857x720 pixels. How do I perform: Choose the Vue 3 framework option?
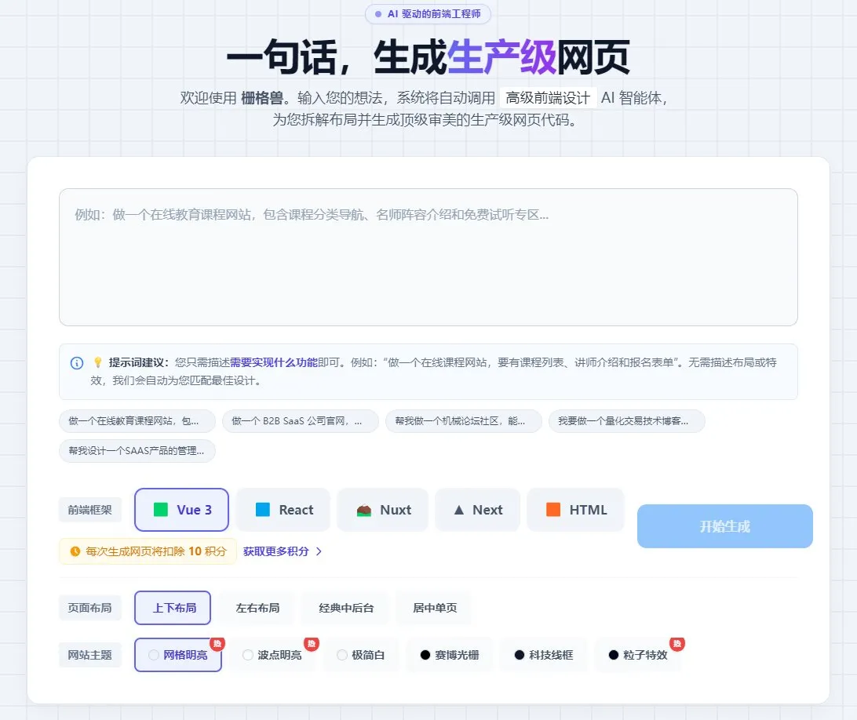click(x=181, y=510)
